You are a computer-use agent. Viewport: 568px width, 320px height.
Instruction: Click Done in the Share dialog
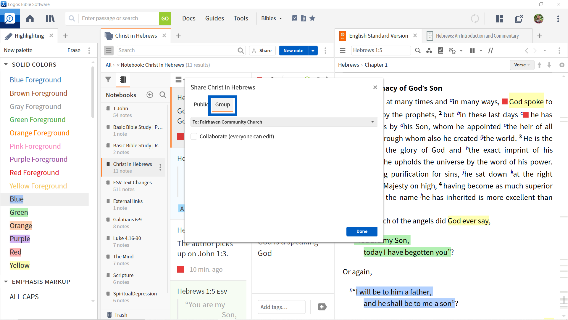pyautogui.click(x=362, y=231)
